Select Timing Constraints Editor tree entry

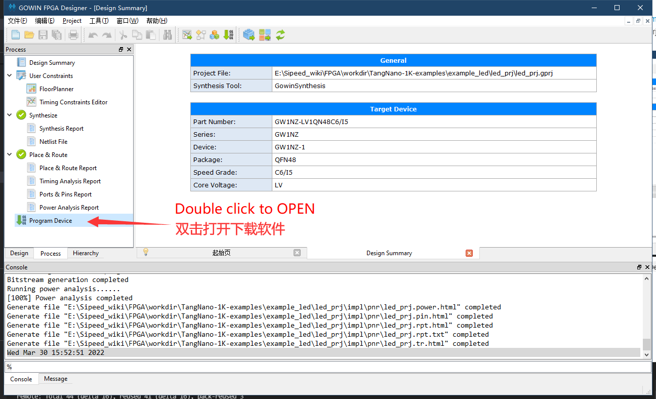coord(73,102)
